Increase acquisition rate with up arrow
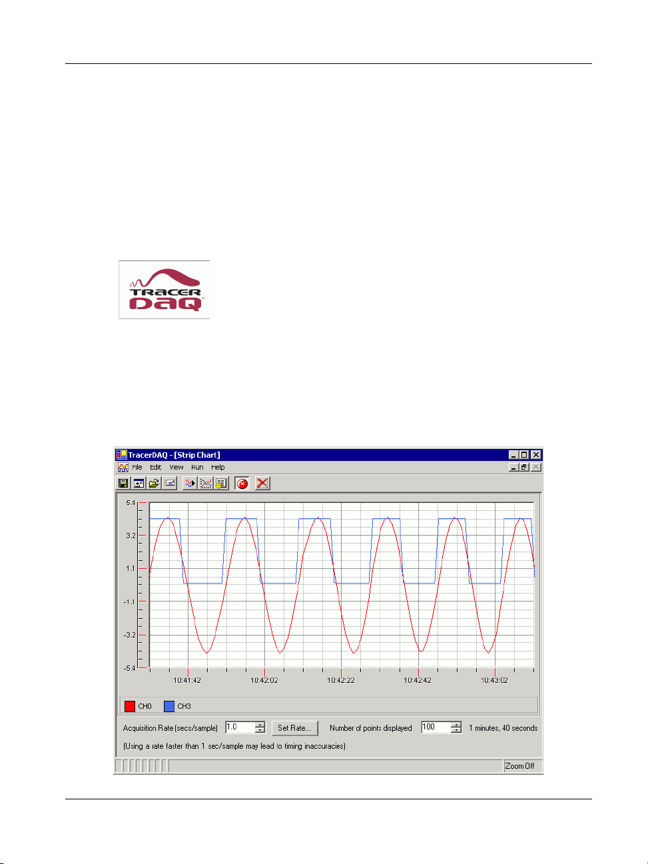Screen dimensions: 648x864 (260, 725)
